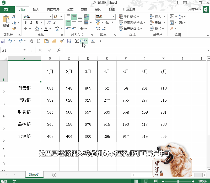Click the 条件格式 button
This screenshot has height=183, width=210.
[x=128, y=16]
